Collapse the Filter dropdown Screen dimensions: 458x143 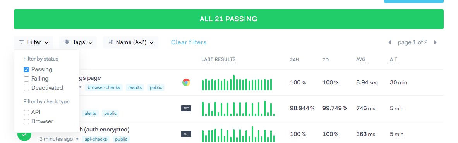[33, 42]
